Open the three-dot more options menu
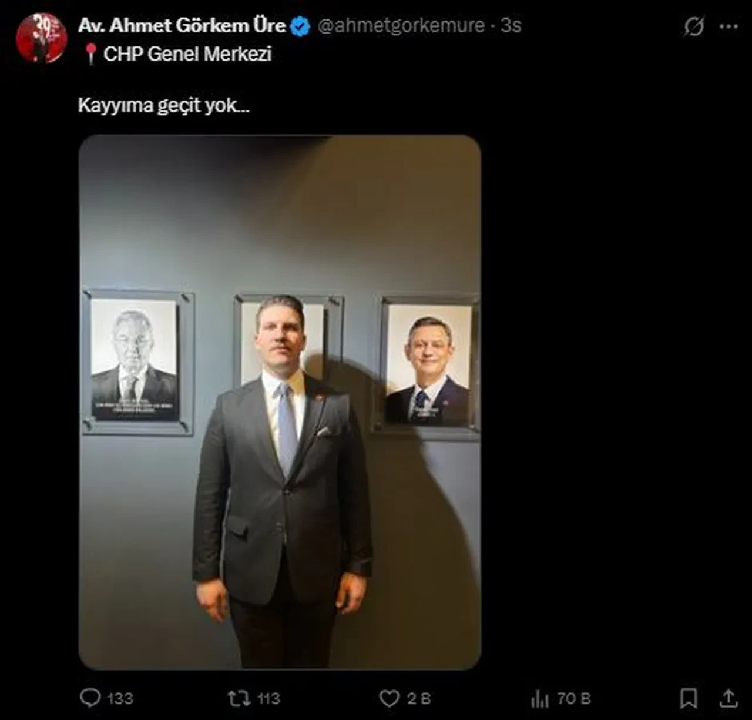Viewport: 752px width, 720px height. click(728, 25)
